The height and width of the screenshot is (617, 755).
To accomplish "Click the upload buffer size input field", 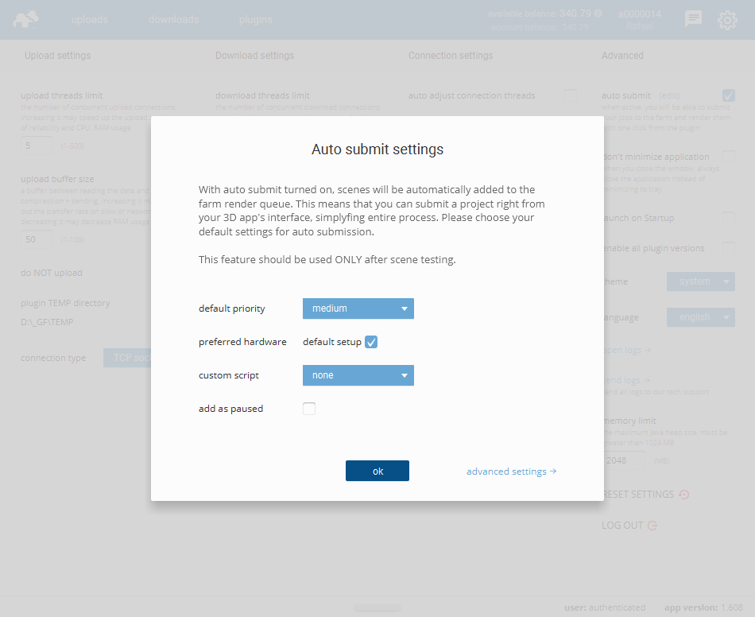I will tap(37, 239).
